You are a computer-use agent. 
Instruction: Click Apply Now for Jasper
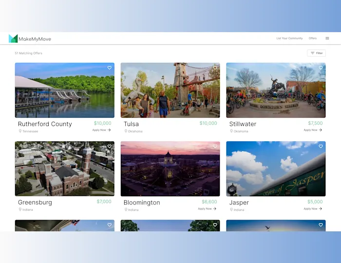tap(313, 208)
